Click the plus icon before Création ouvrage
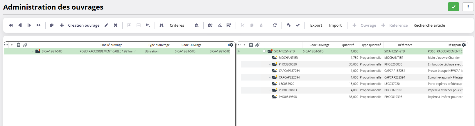 pos(62,25)
